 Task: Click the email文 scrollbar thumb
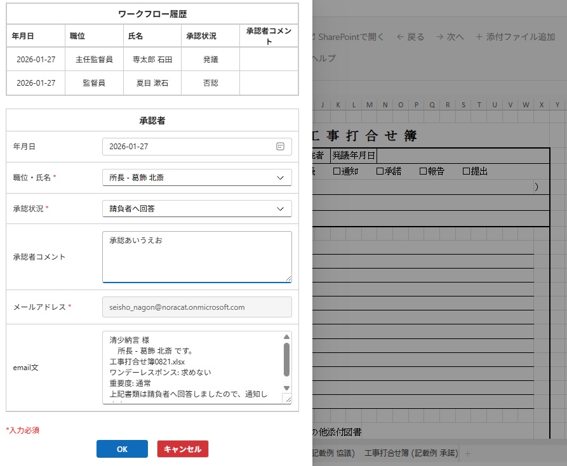286,359
